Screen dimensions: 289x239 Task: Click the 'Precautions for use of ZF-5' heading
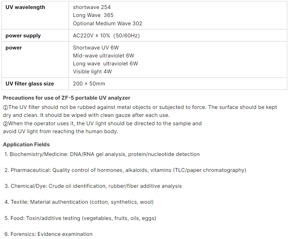click(x=67, y=98)
